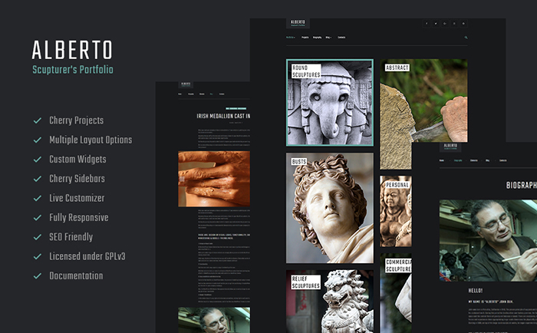Open the Busts gallery tile
Viewport: 537px width, 333px height.
pos(330,208)
